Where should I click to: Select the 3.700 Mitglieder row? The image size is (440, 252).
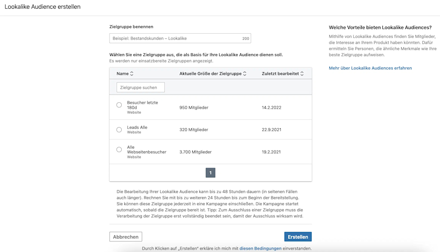tap(210, 152)
